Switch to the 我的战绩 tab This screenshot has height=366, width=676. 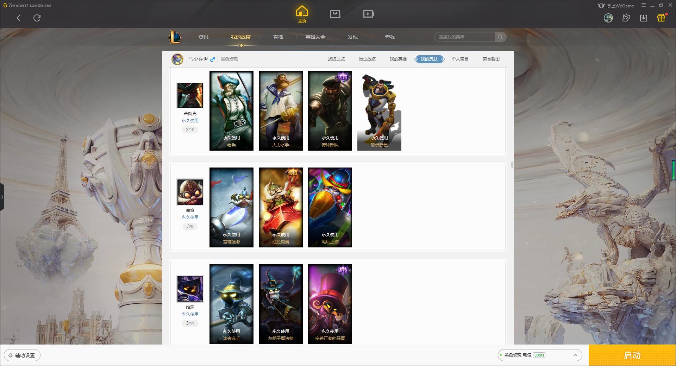point(241,37)
